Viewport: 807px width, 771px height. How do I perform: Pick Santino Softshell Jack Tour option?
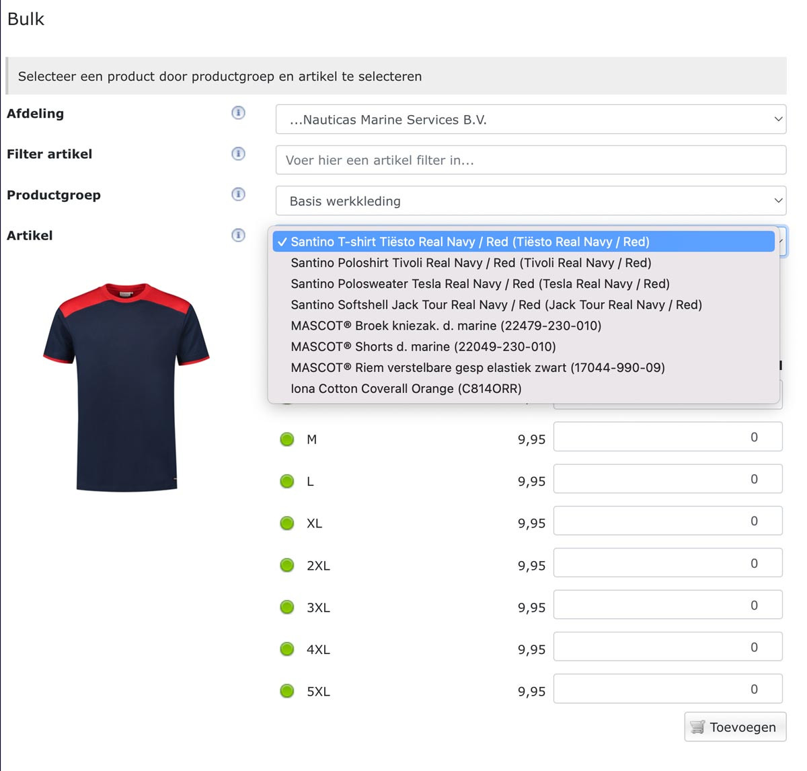pos(523,305)
